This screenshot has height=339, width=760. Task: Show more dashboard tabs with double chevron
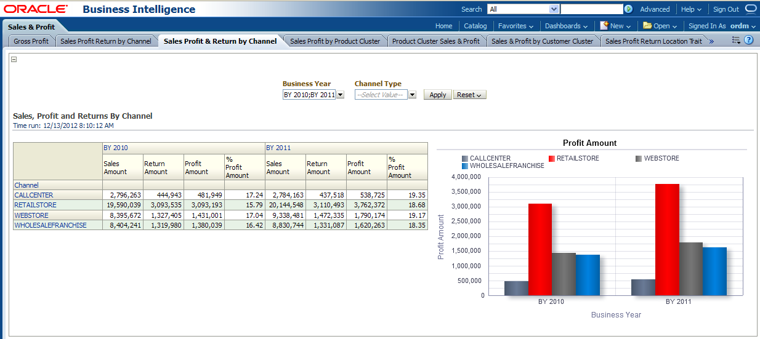[711, 41]
